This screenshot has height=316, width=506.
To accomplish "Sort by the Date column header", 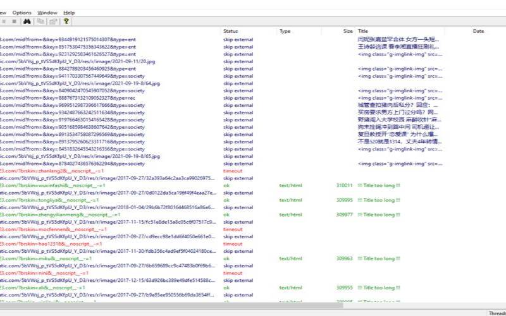I will [x=478, y=31].
